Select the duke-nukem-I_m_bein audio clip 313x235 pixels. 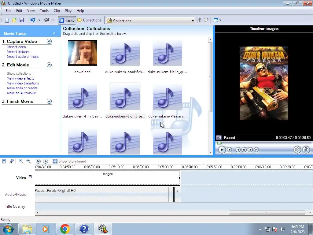pyautogui.click(x=83, y=97)
